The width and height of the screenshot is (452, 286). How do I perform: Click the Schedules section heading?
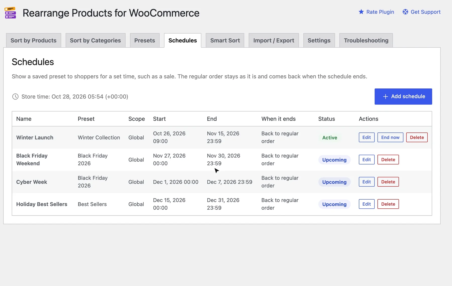[x=33, y=62]
